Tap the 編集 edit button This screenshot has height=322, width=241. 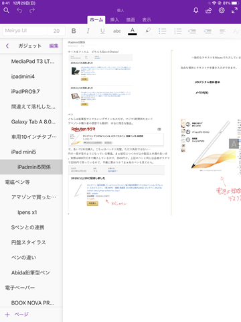click(54, 46)
